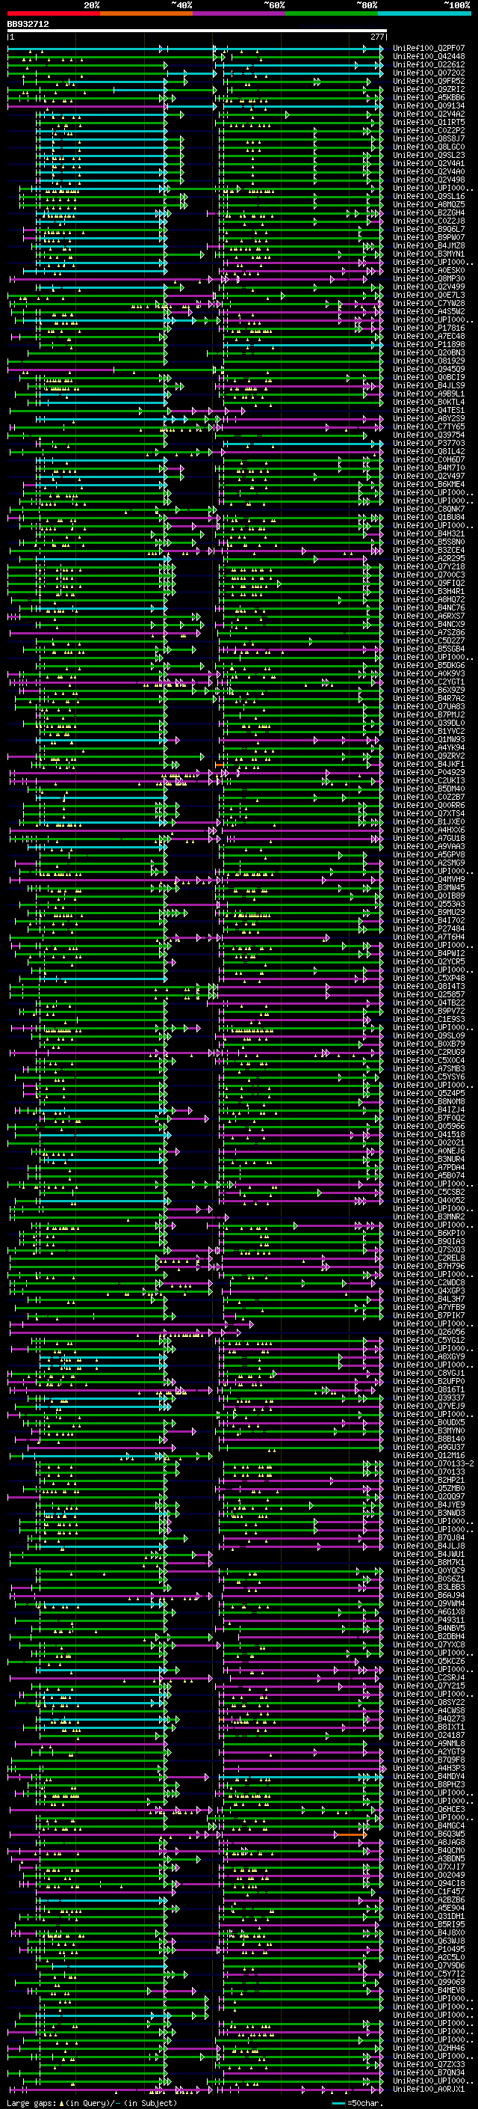Select the UniRef100_B6KME4 label
This screenshot has height=2109, width=478.
[429, 485]
